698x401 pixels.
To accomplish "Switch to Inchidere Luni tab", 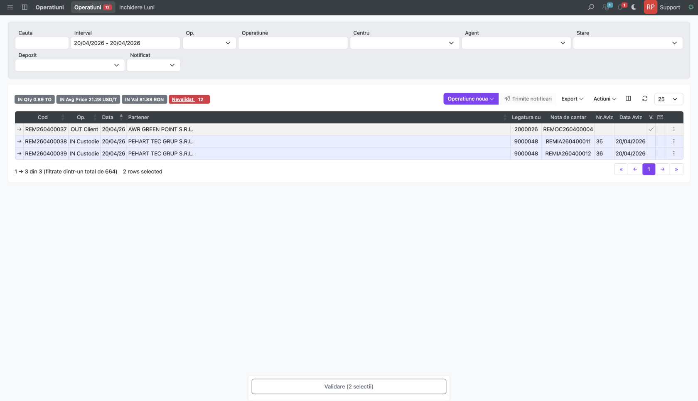I will 137,7.
